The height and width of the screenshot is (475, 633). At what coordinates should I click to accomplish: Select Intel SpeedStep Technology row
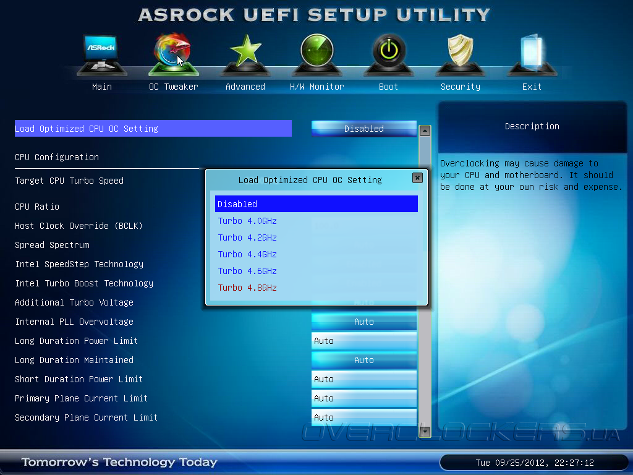79,264
